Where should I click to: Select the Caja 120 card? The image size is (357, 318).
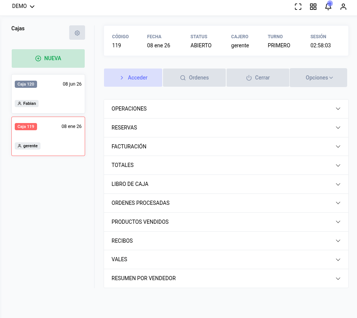48,94
